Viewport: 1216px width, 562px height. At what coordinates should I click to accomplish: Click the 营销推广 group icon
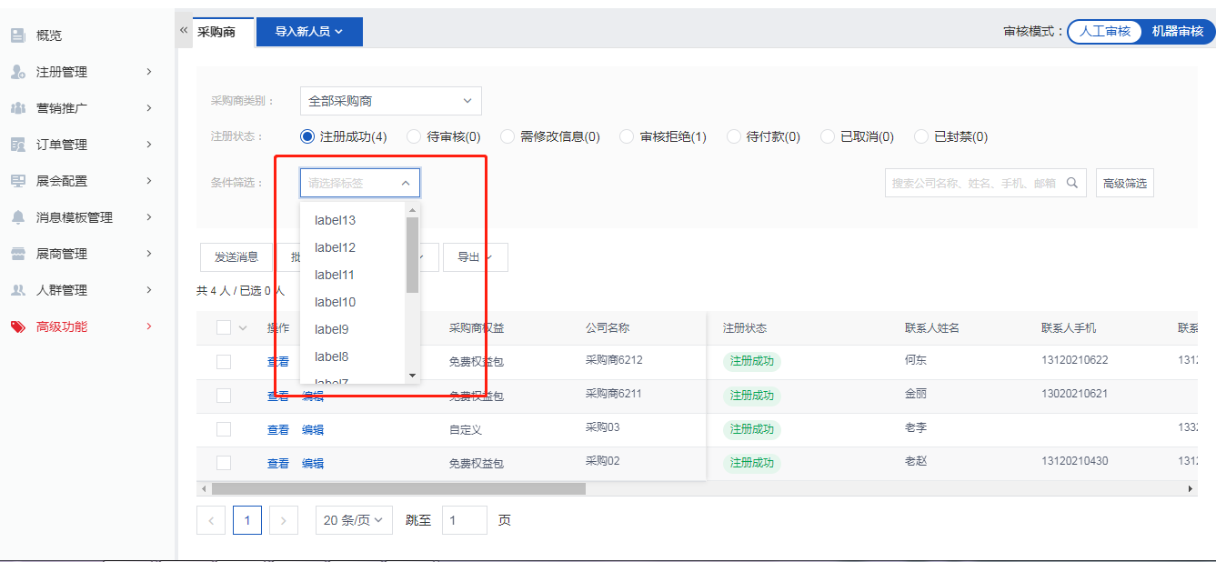click(17, 108)
